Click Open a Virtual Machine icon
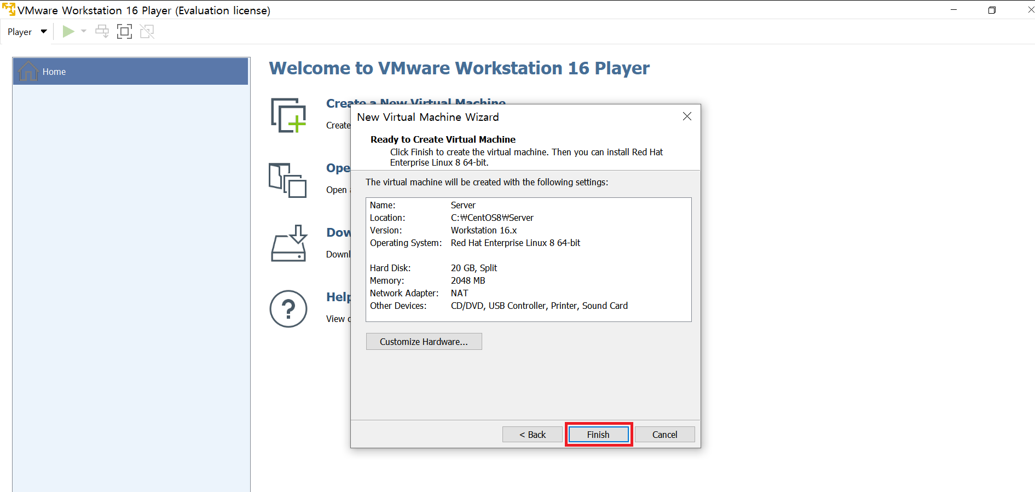The width and height of the screenshot is (1035, 492). 288,180
